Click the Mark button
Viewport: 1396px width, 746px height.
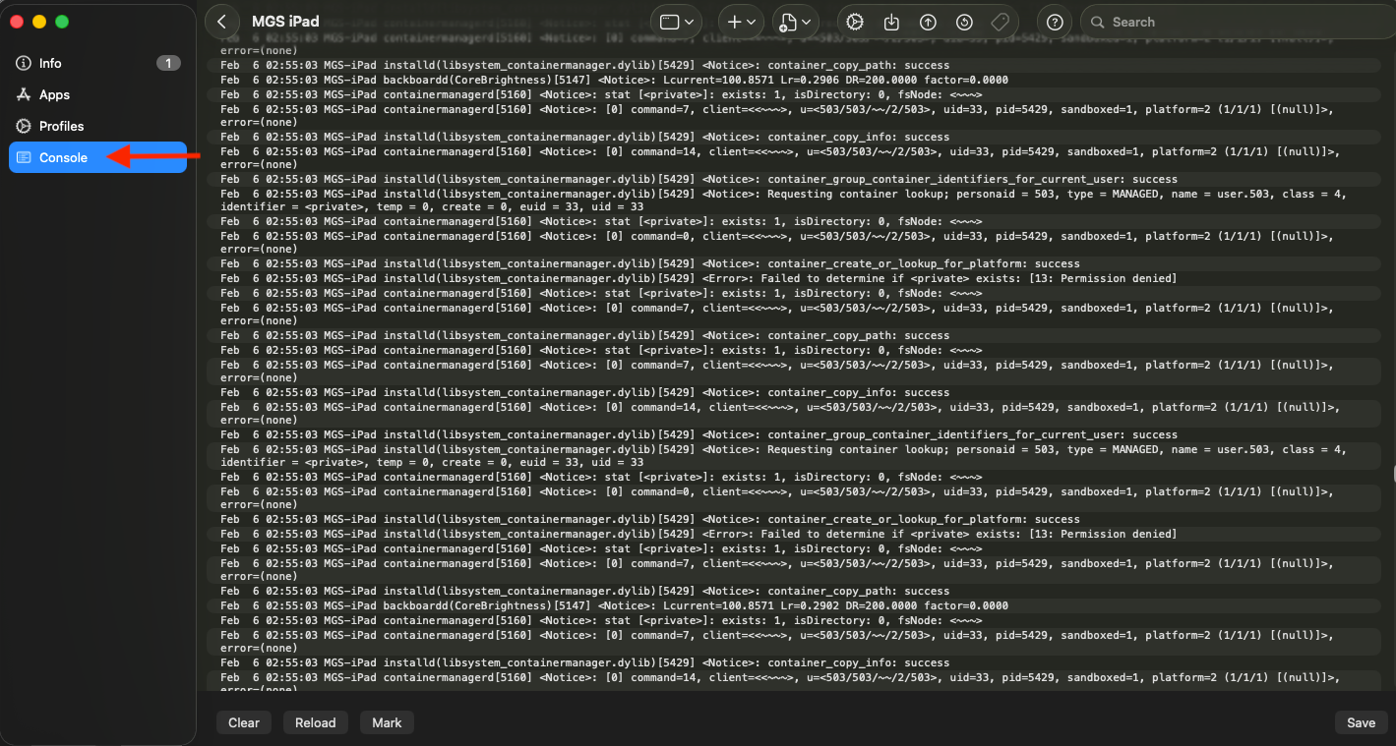(387, 722)
